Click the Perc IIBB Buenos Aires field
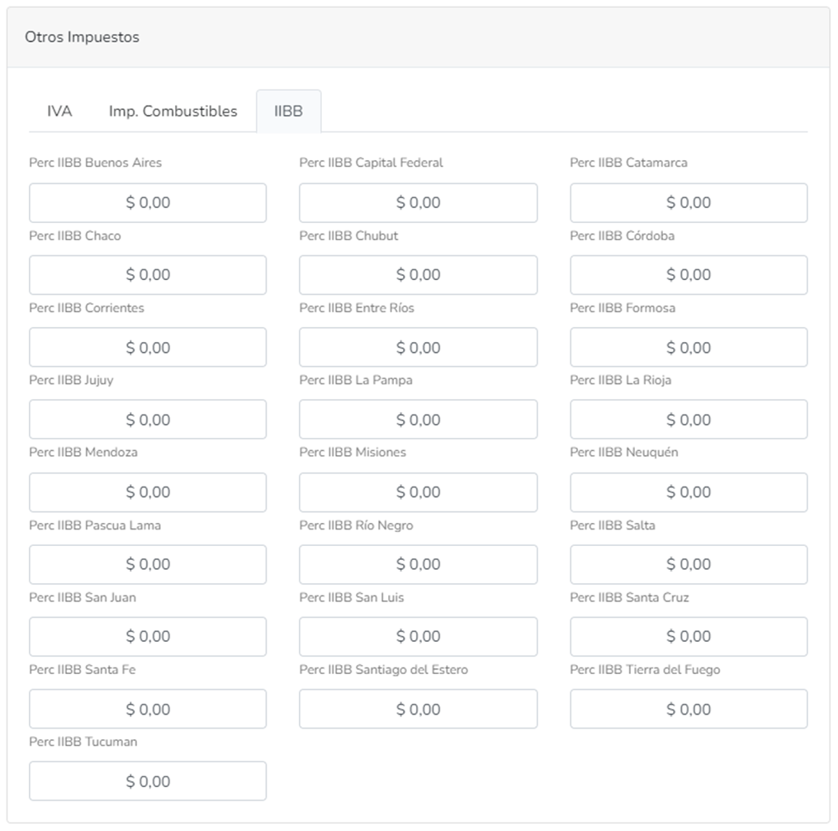This screenshot has height=831, width=838. pos(148,202)
